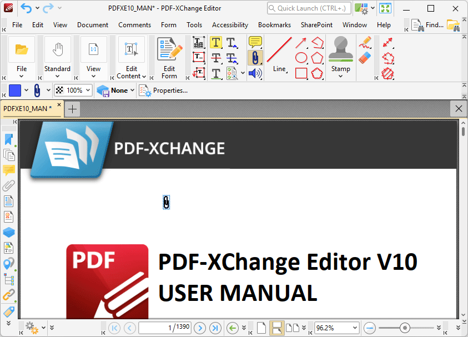Go to the next page
Image resolution: width=468 pixels, height=337 pixels.
[200, 328]
